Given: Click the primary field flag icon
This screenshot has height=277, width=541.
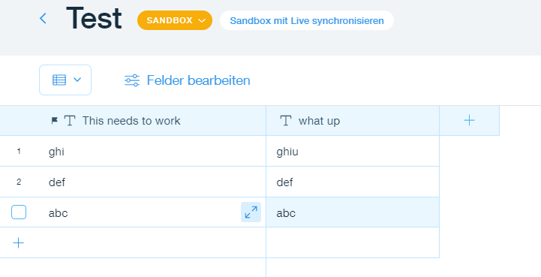Looking at the screenshot, I should [x=55, y=121].
